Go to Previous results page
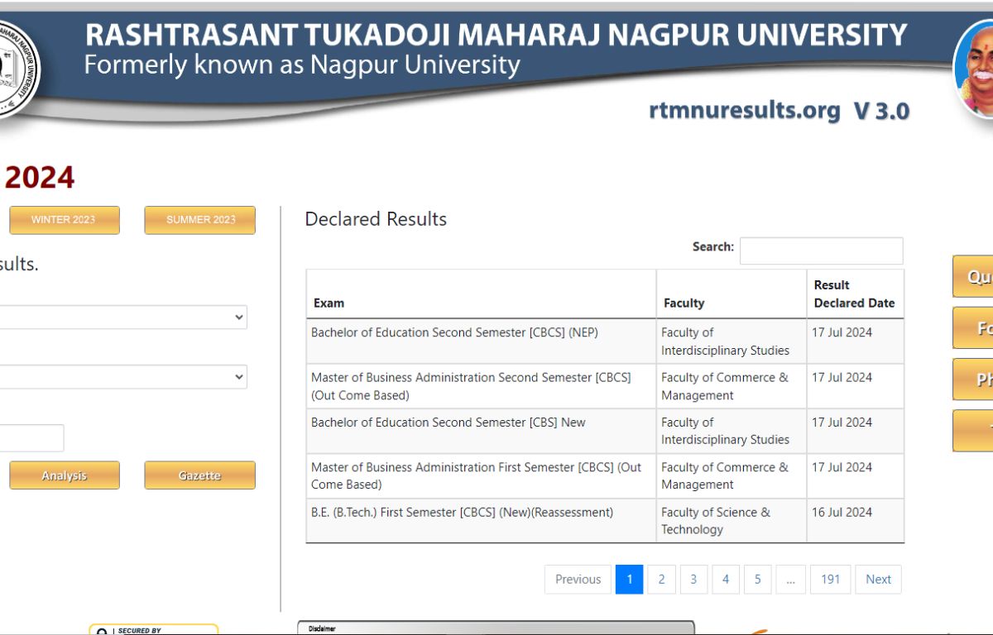 [578, 580]
